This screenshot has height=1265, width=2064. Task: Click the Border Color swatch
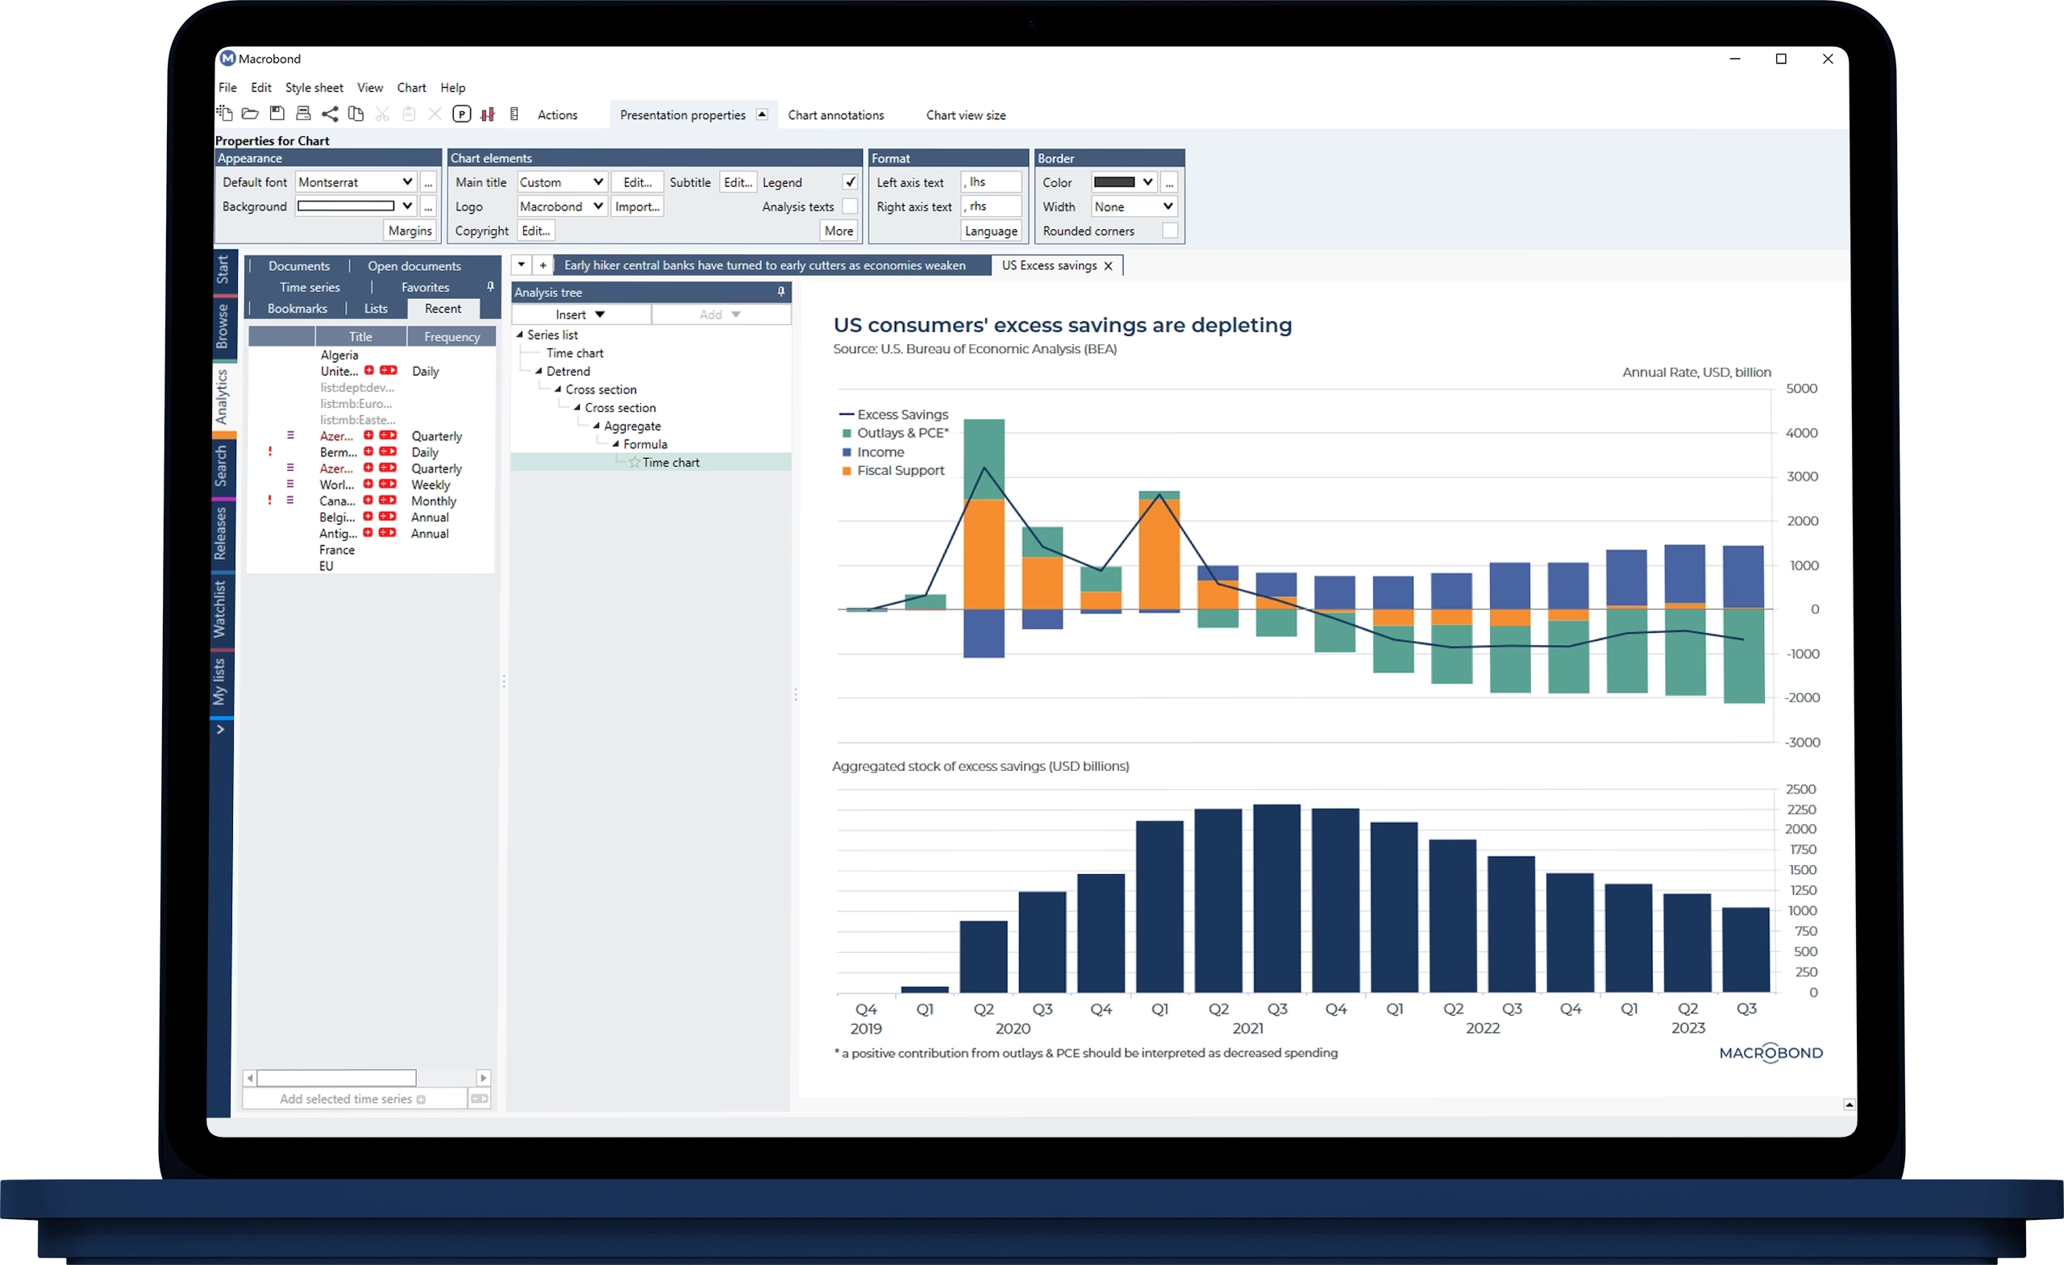click(x=1114, y=181)
